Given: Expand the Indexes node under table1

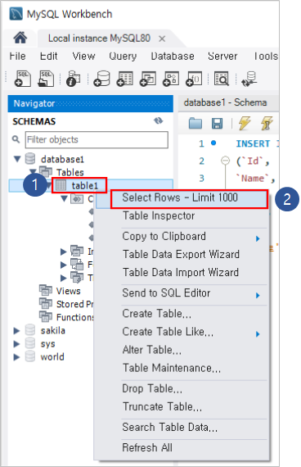Looking at the screenshot, I should [63, 252].
